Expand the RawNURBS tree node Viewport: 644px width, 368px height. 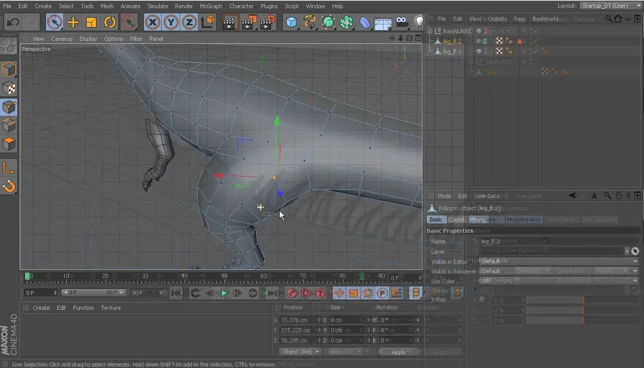coord(430,31)
